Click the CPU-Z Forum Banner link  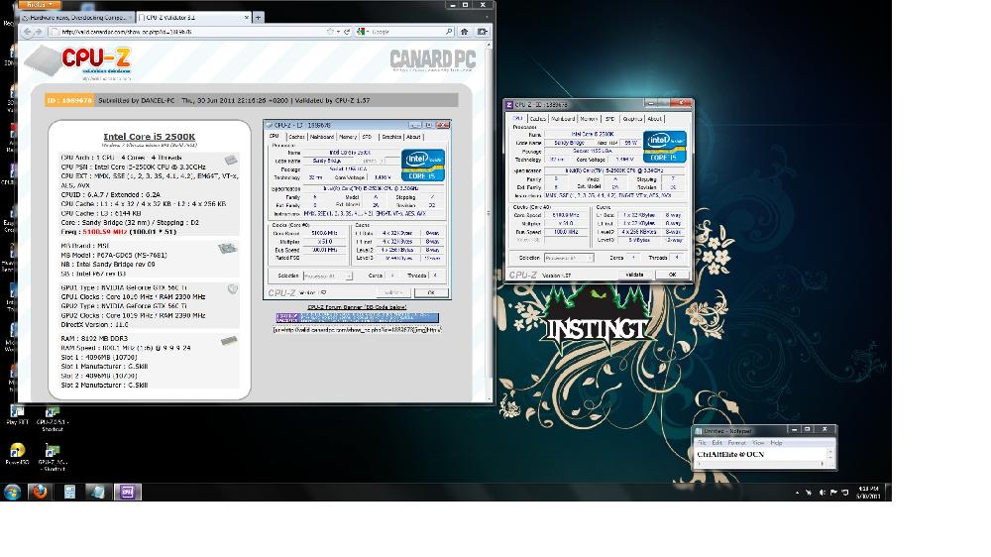click(357, 307)
